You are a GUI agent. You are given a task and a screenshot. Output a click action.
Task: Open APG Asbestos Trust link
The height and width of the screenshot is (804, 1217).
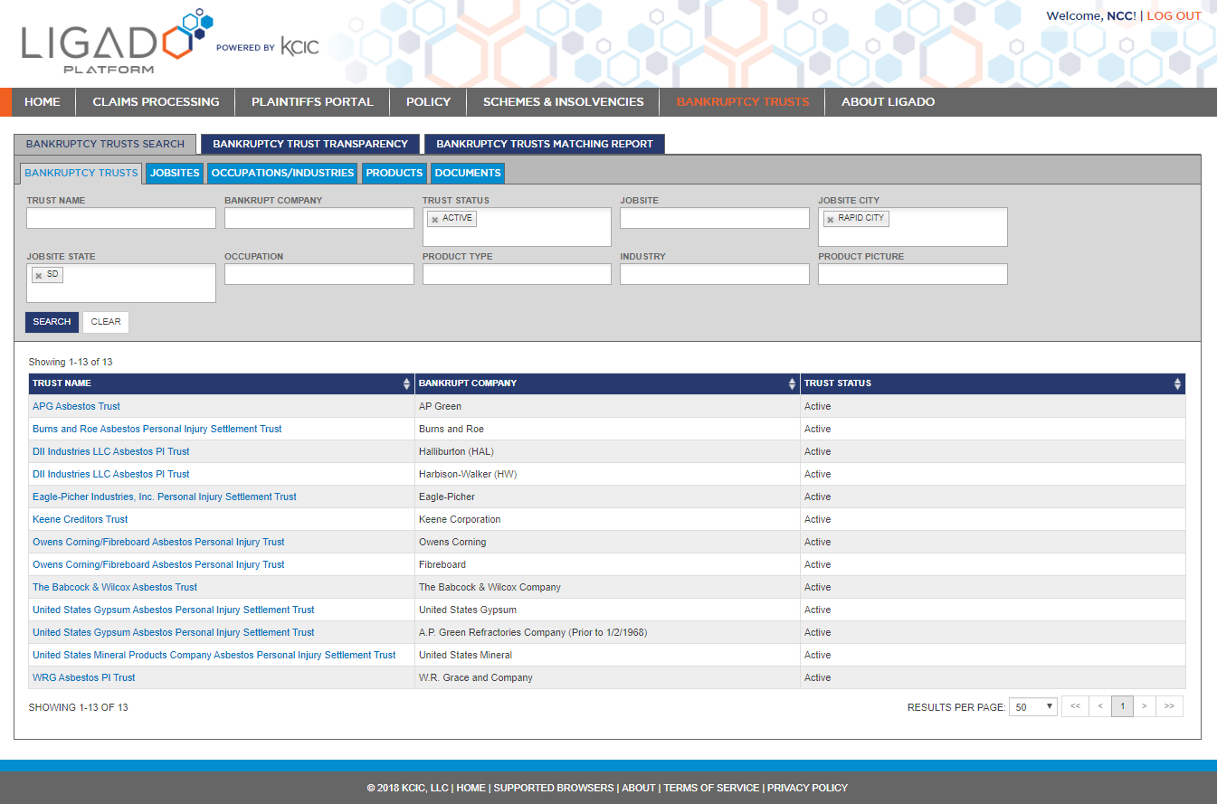click(x=76, y=406)
